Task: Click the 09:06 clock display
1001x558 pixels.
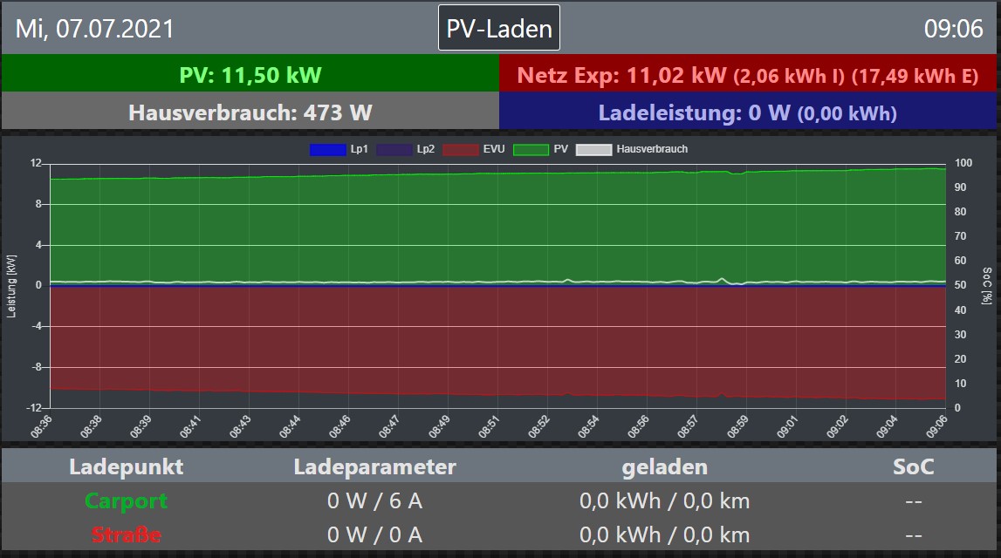Action: 953,29
